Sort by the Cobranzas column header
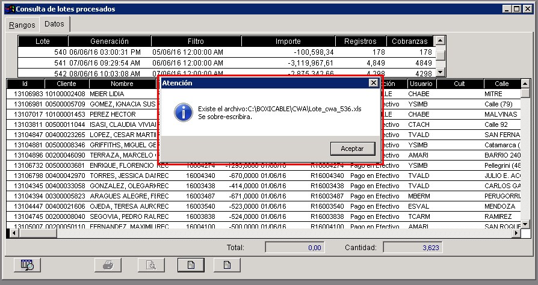 point(410,41)
